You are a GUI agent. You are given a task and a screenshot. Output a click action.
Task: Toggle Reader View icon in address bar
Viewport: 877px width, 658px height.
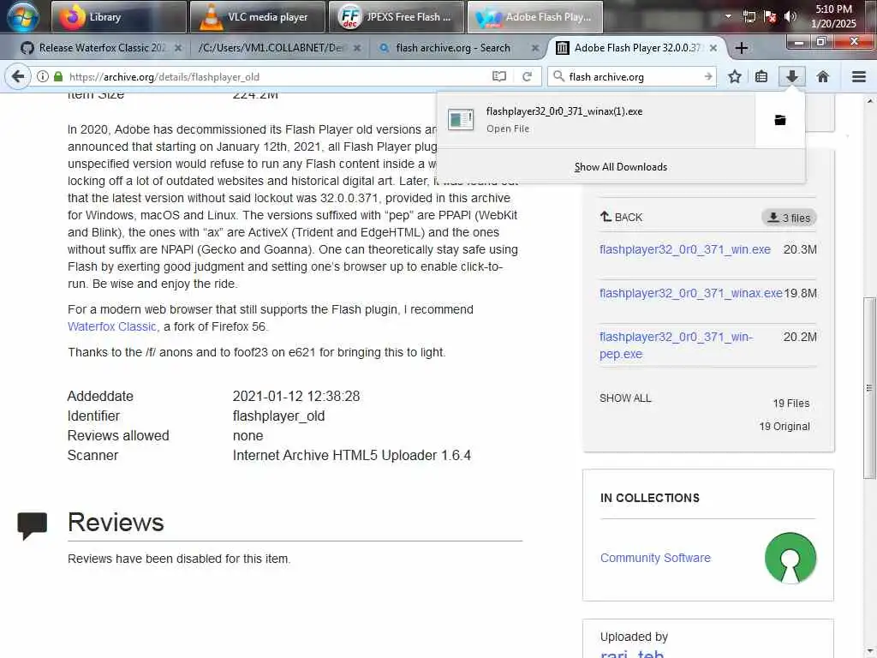(x=499, y=76)
